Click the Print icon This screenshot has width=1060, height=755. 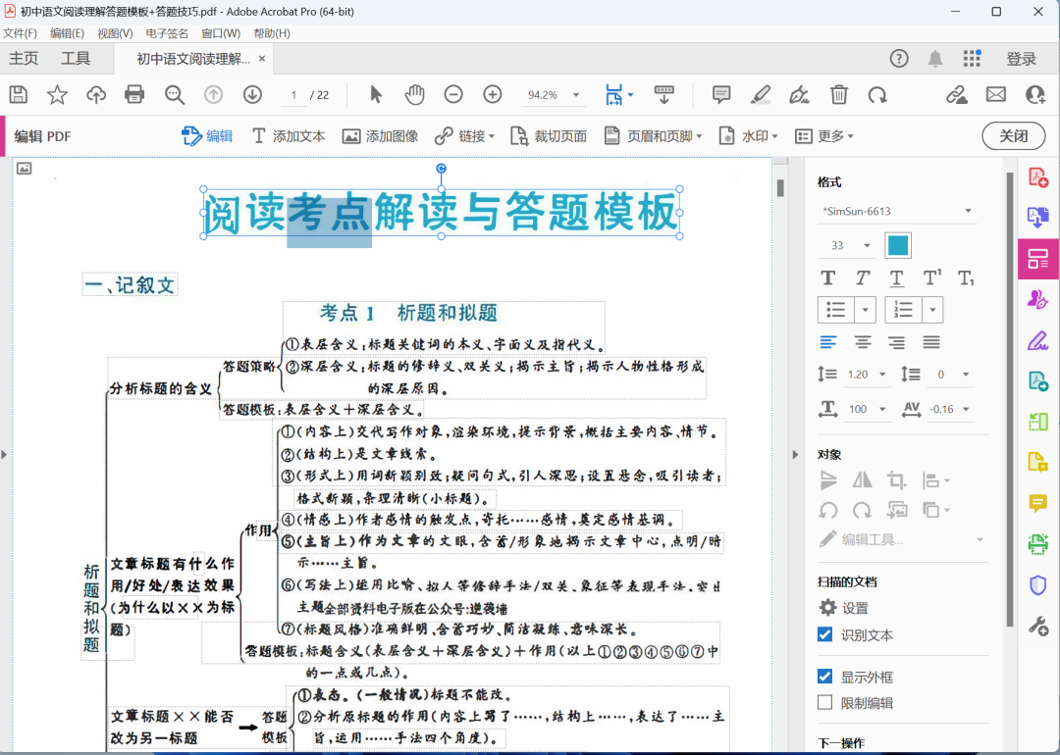[x=134, y=94]
